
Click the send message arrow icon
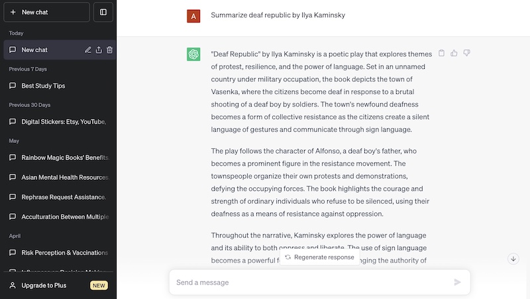click(457, 282)
